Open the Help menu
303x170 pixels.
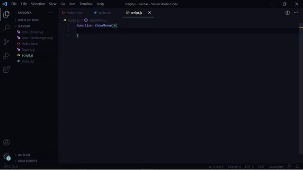click(x=100, y=4)
